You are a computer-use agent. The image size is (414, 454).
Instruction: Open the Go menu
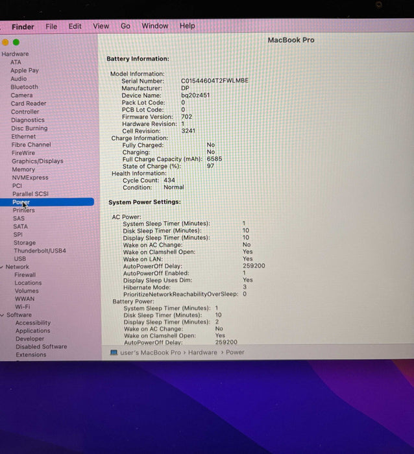pyautogui.click(x=125, y=26)
